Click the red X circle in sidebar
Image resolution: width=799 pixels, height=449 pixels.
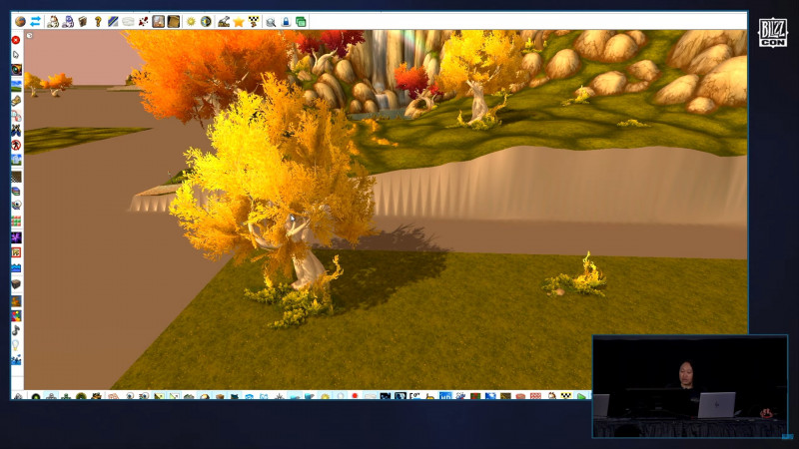[x=16, y=40]
